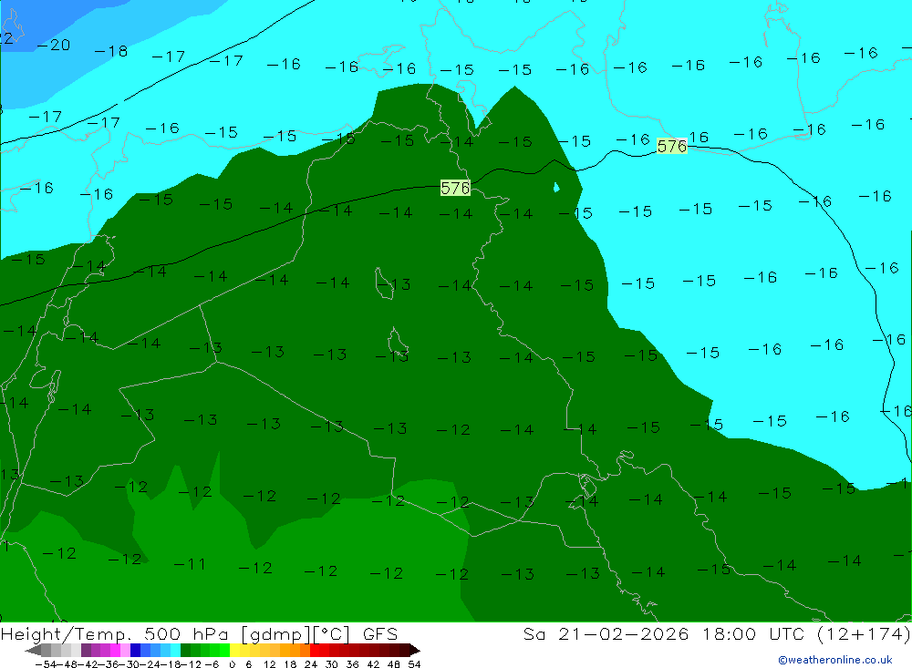The width and height of the screenshot is (912, 668).
Task: Click the 'GFS' model name
Action: point(380,633)
